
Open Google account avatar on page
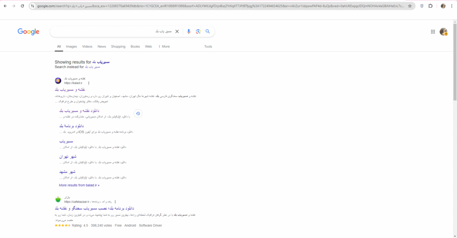point(443,32)
